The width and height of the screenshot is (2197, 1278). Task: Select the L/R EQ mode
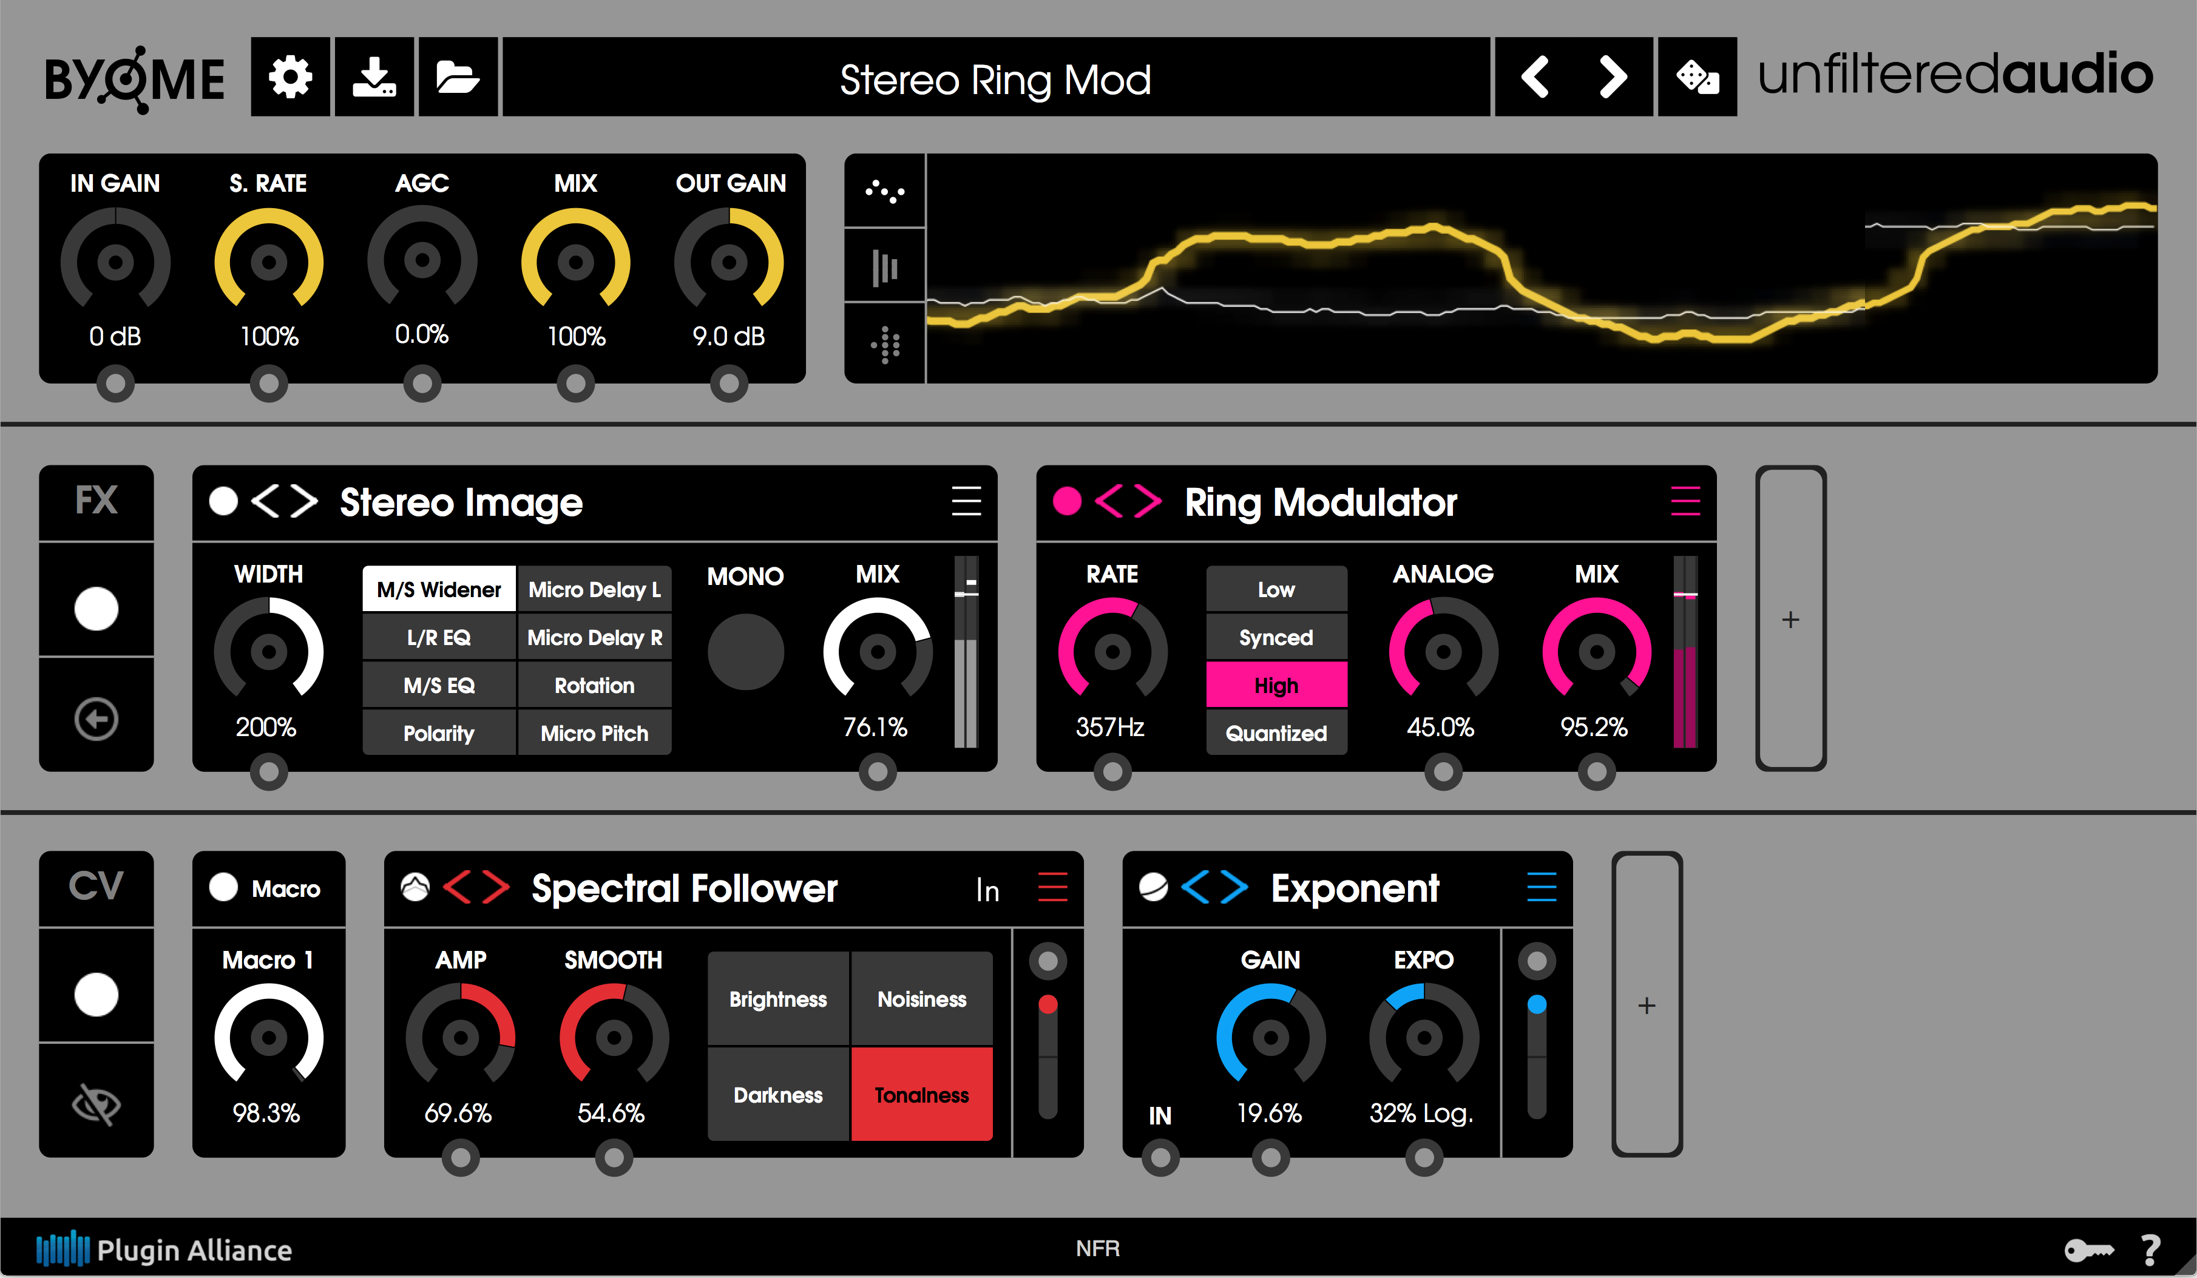click(x=439, y=637)
